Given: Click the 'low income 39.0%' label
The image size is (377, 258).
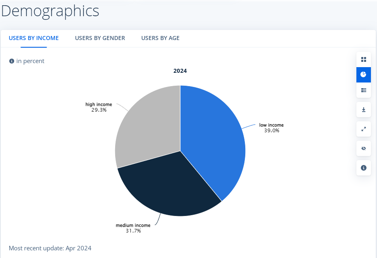Looking at the screenshot, I should (271, 128).
